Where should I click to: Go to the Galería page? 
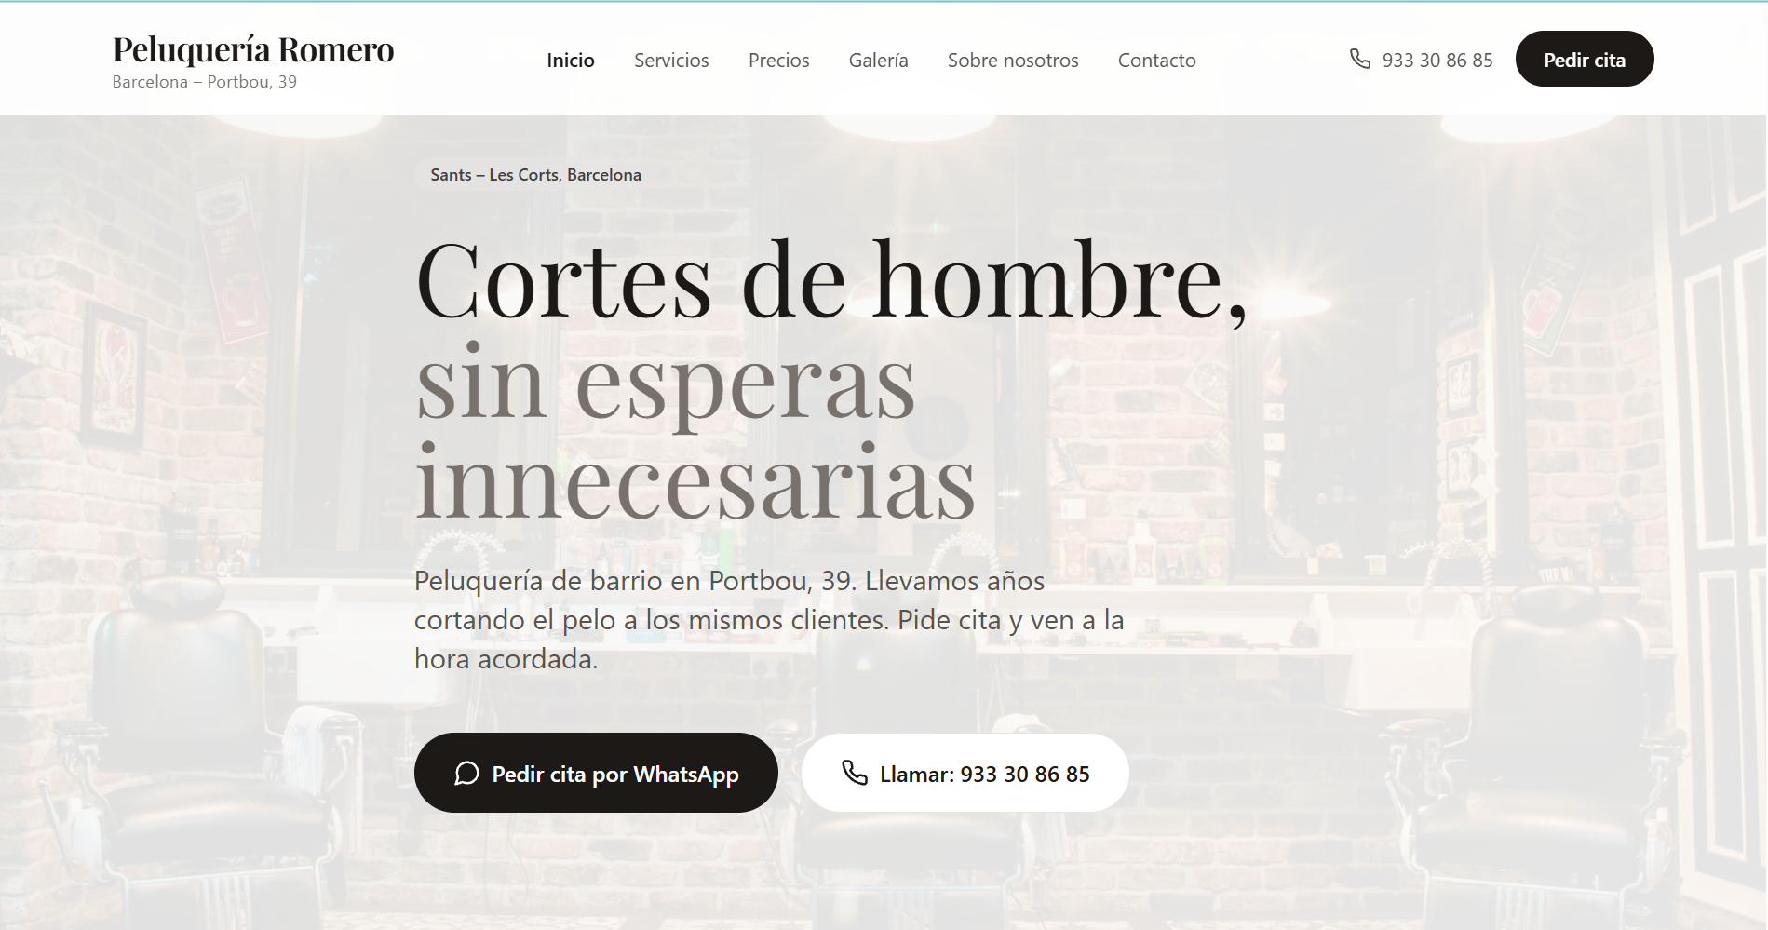[878, 61]
